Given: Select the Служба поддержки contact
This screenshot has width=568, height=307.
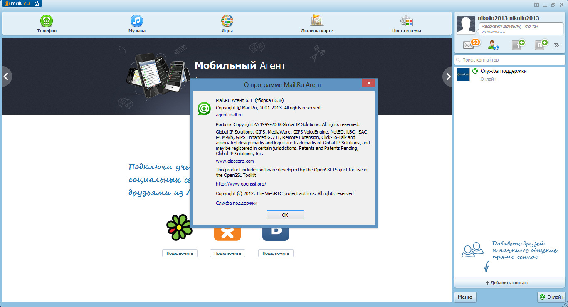Looking at the screenshot, I should coord(510,74).
